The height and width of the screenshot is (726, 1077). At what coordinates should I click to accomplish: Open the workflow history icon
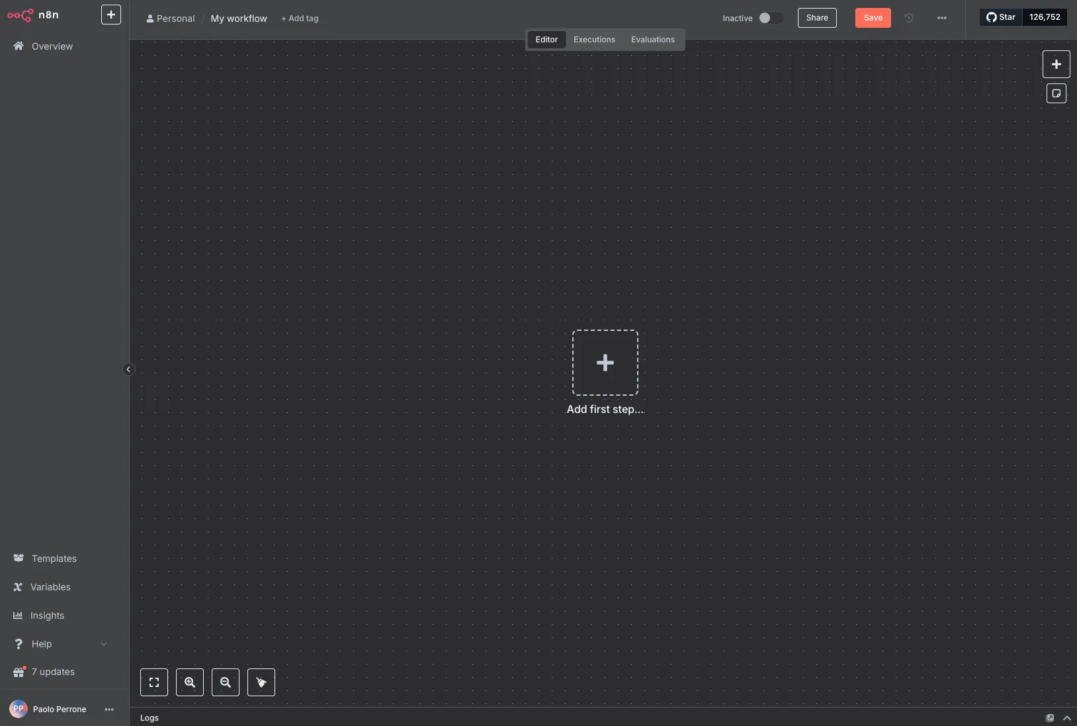pyautogui.click(x=909, y=18)
